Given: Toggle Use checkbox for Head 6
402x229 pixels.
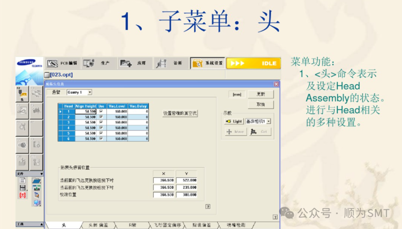Looking at the screenshot, I should coord(101,139).
